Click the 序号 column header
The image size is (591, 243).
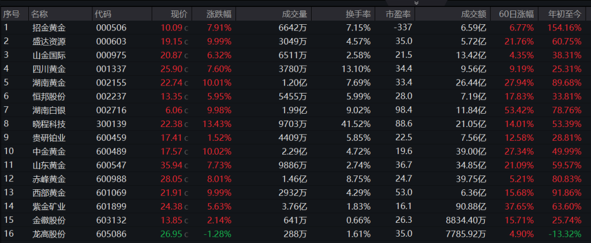[x=11, y=14]
